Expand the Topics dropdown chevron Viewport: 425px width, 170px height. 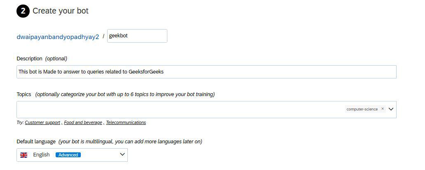click(x=391, y=109)
